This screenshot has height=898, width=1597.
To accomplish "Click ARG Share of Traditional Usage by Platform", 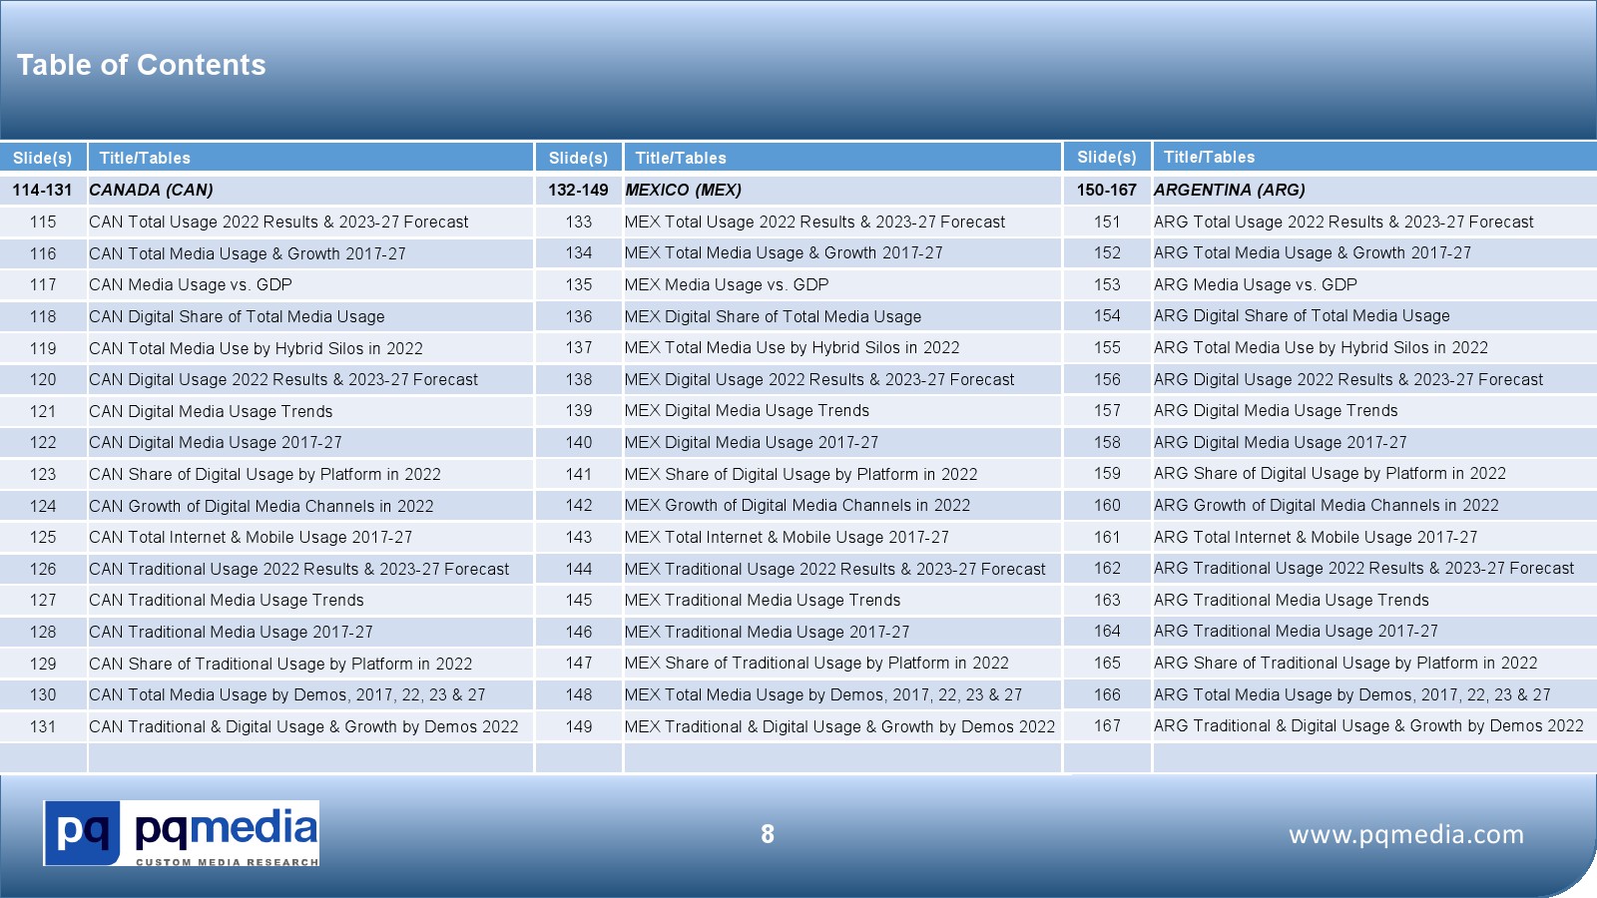I will (x=1344, y=663).
